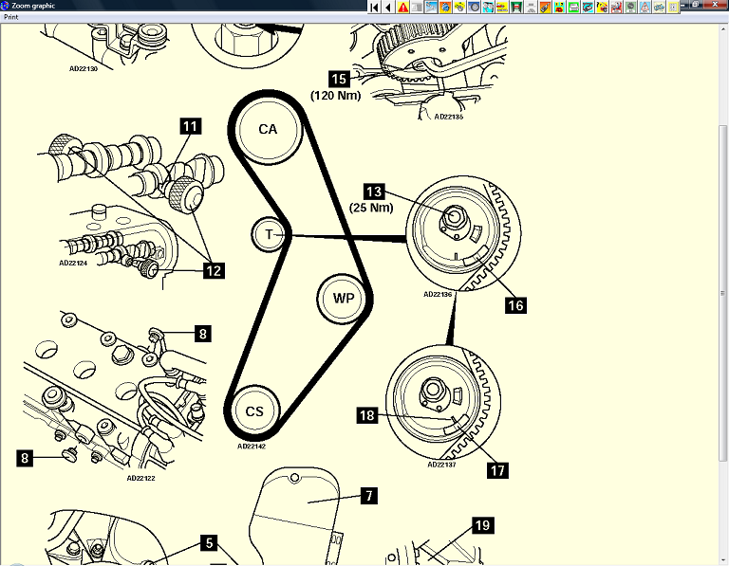The image size is (729, 566).
Task: Open the wheel and tyre icon
Action: coord(475,7)
